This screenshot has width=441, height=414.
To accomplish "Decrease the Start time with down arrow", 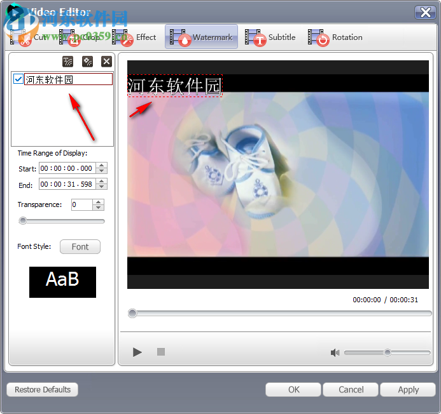I will (102, 171).
